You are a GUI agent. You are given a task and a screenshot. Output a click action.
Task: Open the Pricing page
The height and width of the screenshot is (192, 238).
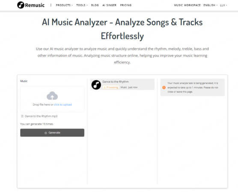click(126, 5)
